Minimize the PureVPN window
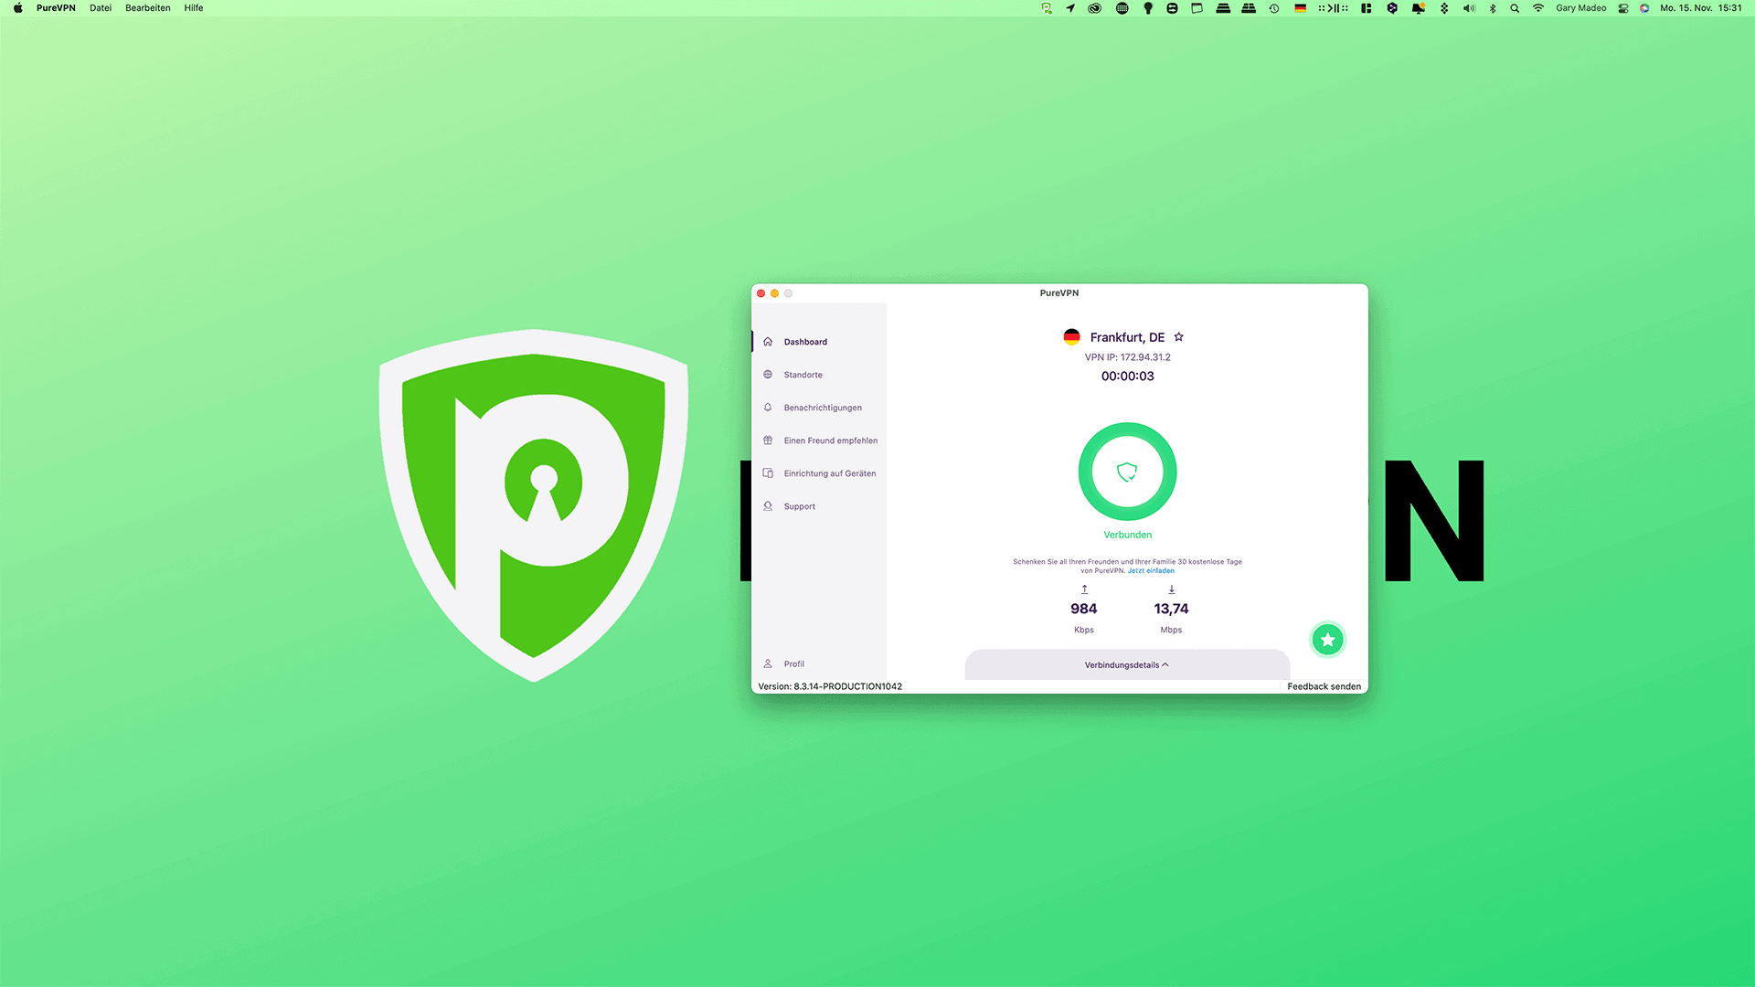 [x=774, y=293]
